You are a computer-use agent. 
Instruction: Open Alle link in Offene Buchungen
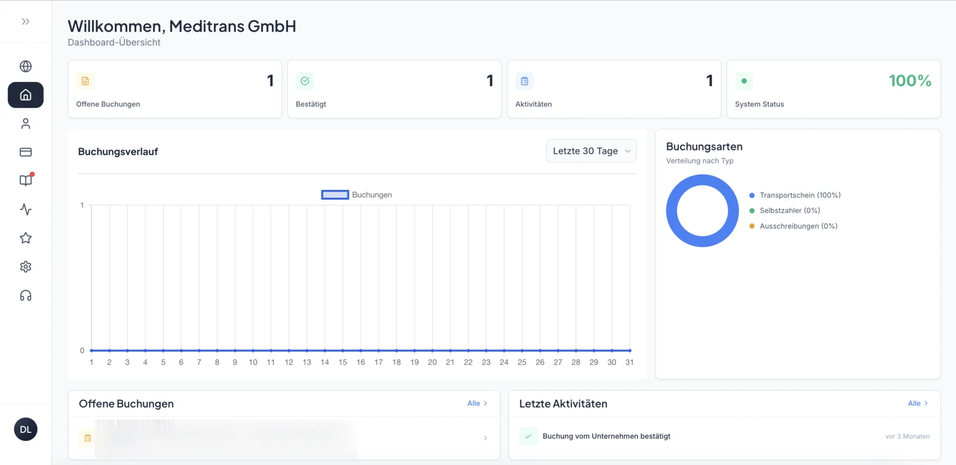[477, 404]
